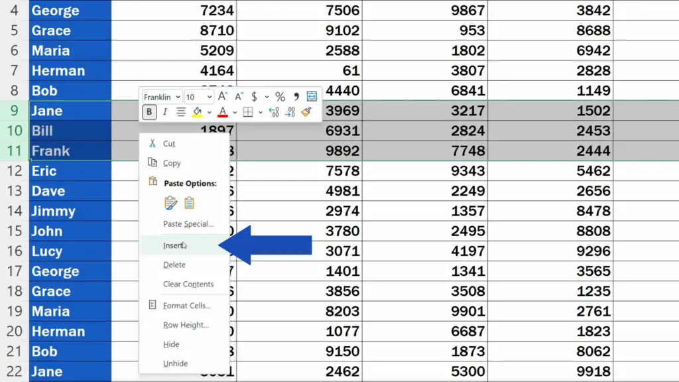Click the cell containing Dave
This screenshot has height=382, width=679.
click(x=70, y=190)
